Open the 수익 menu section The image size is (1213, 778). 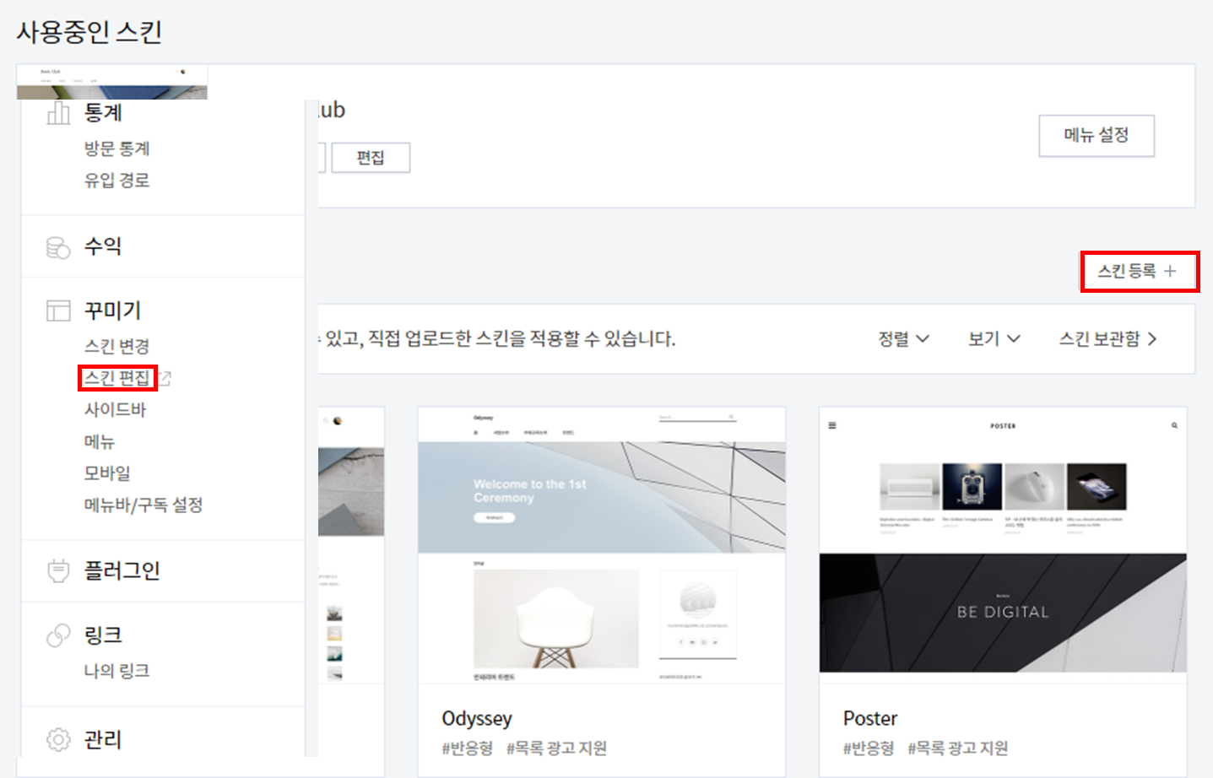(103, 246)
